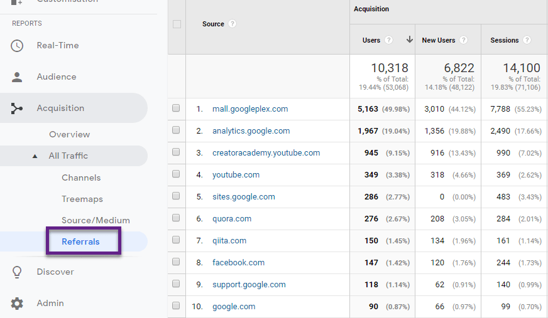Click the Users sort descending arrow

click(x=409, y=40)
